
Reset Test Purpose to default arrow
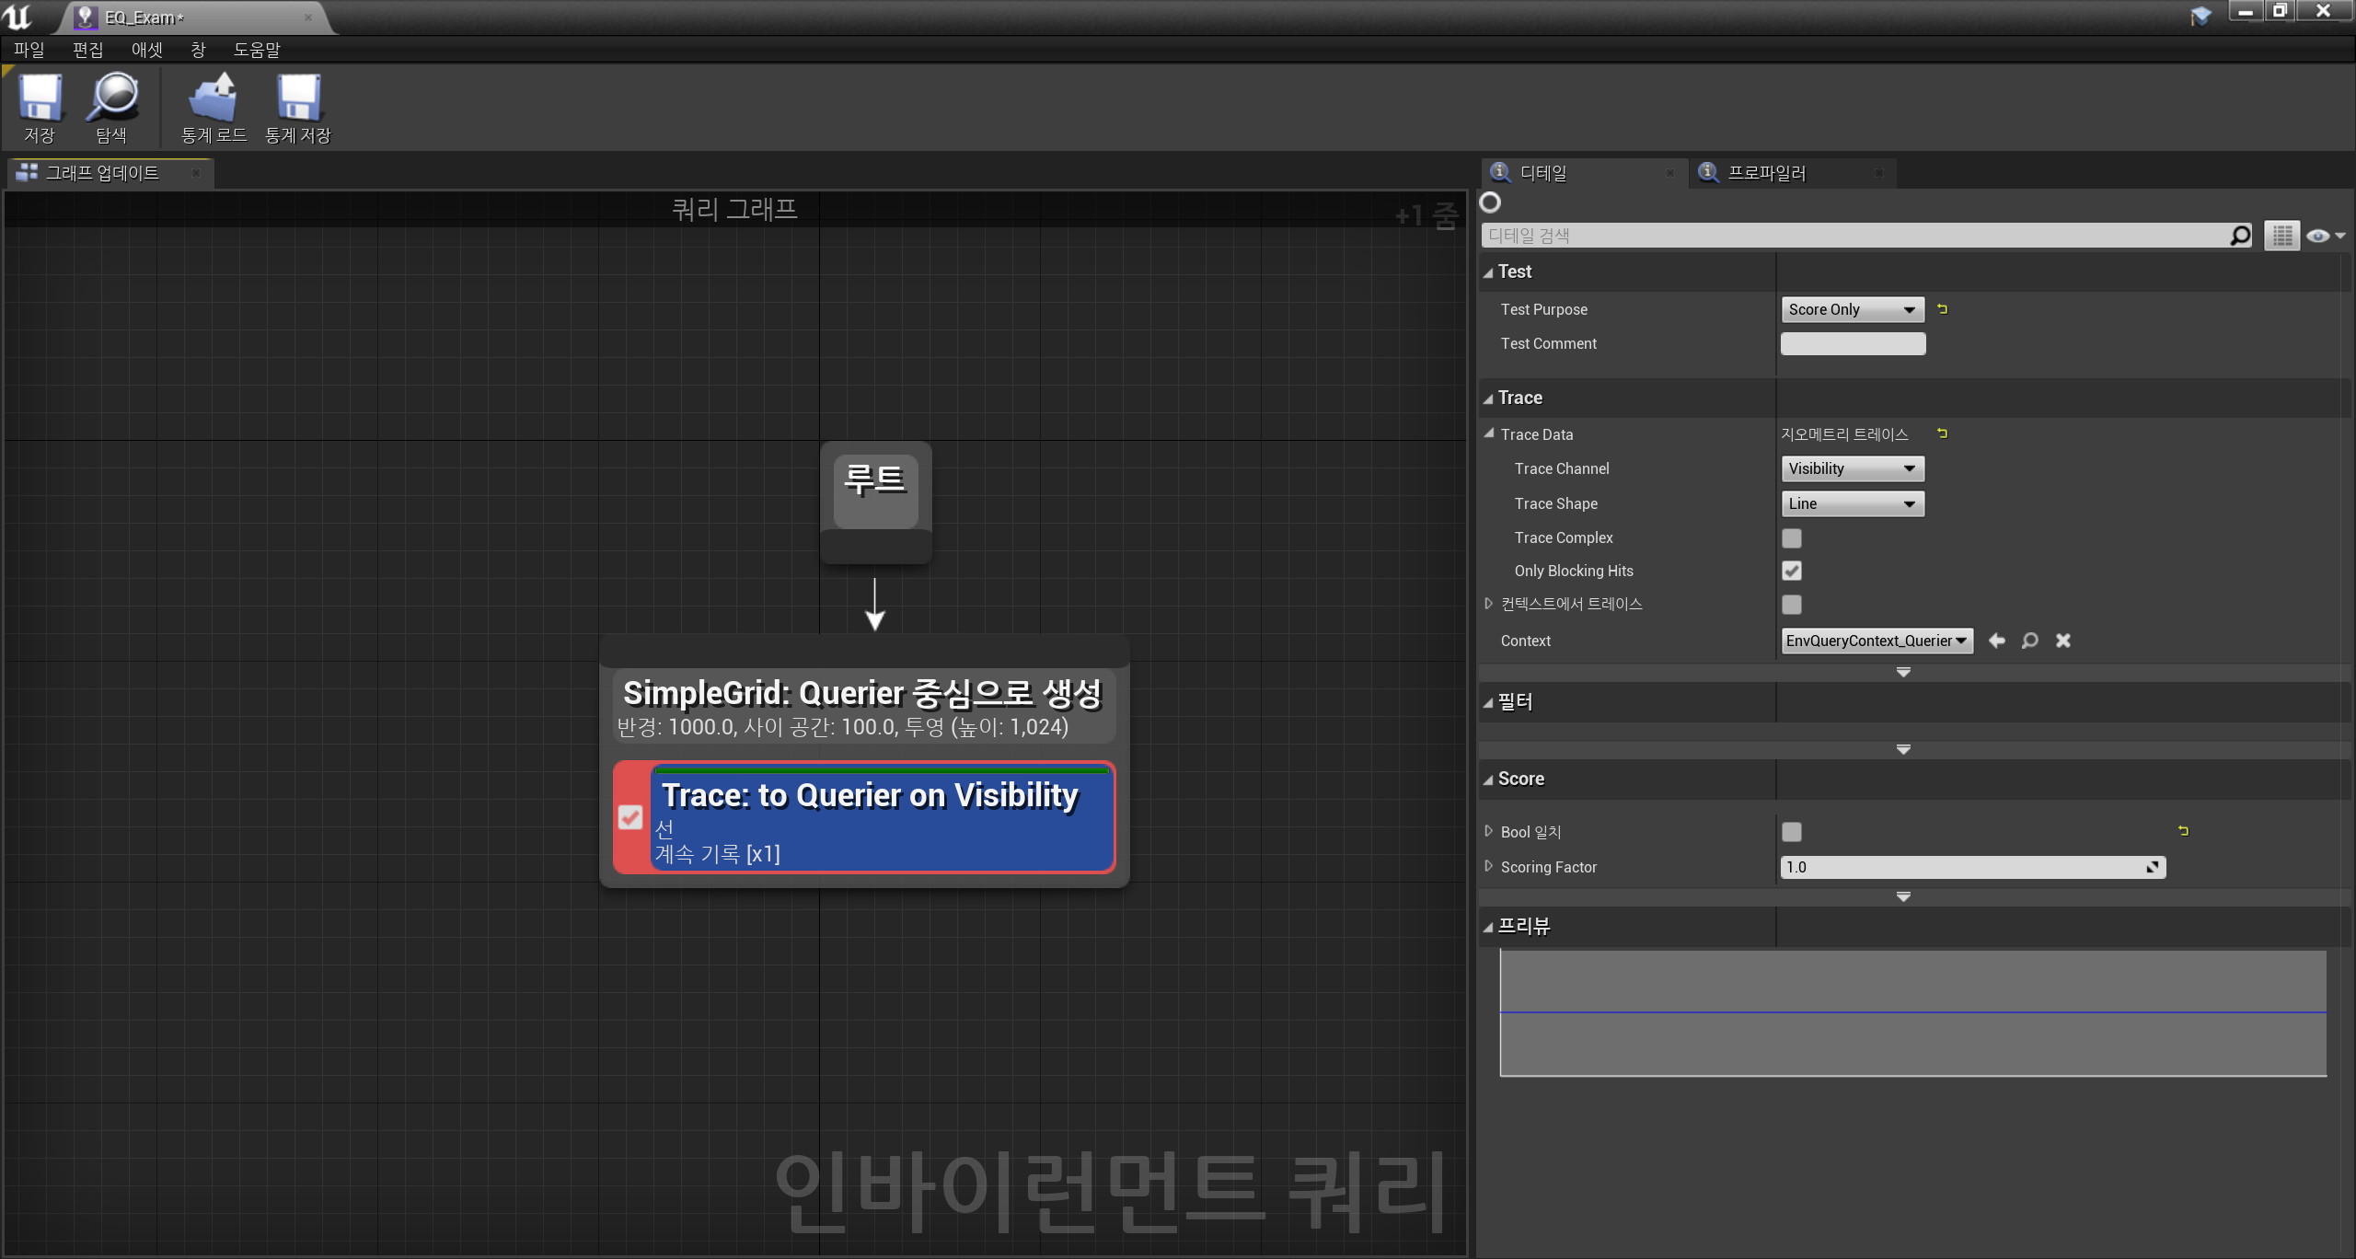pyautogui.click(x=1942, y=309)
